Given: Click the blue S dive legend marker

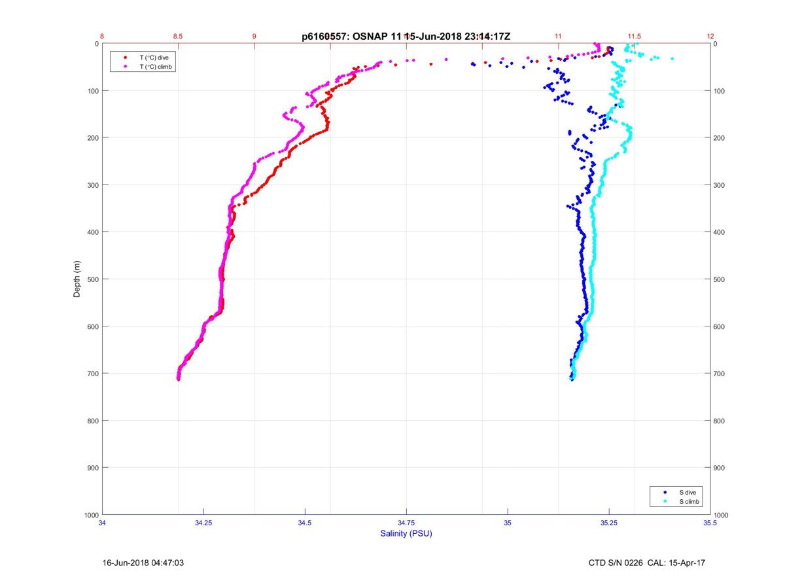Looking at the screenshot, I should pos(665,492).
